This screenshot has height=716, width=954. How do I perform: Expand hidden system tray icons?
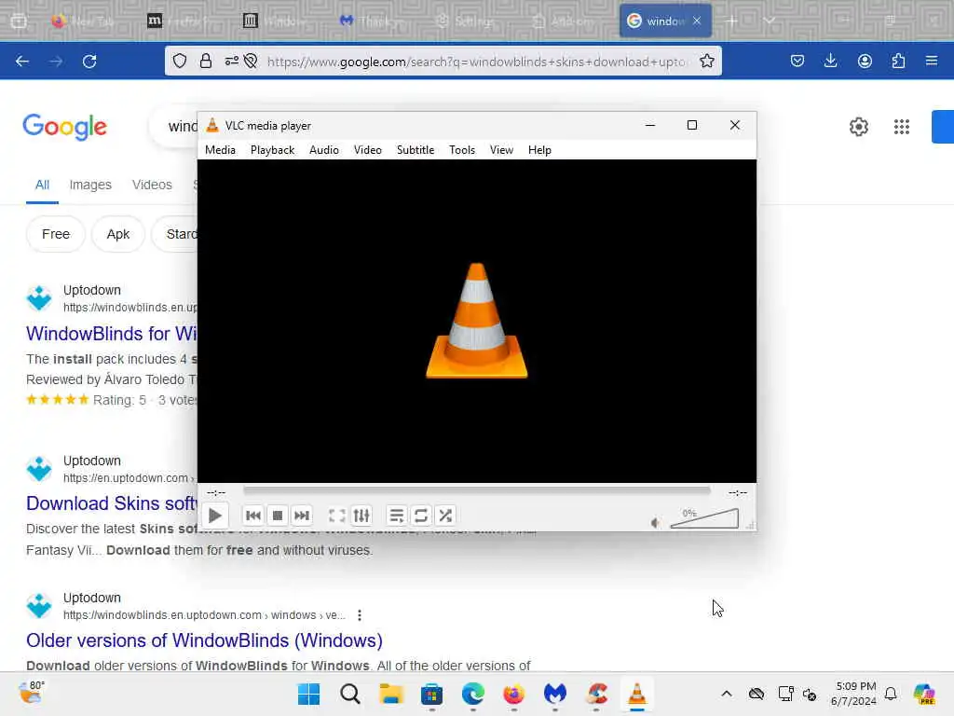pyautogui.click(x=727, y=694)
